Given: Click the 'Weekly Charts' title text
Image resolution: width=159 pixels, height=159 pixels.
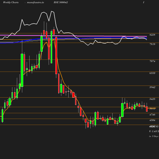Looking at the screenshot, I should point(11,3).
